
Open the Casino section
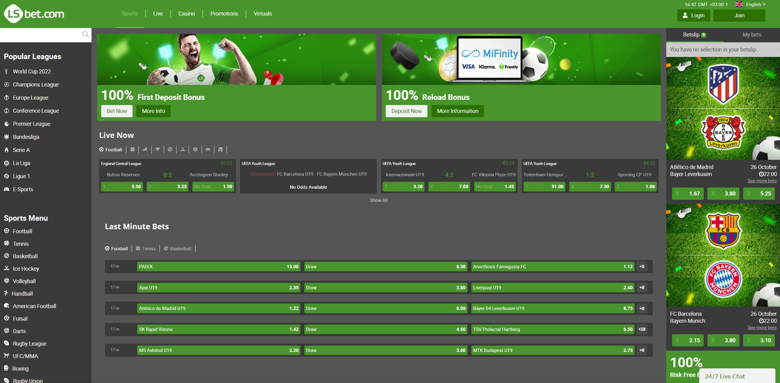(187, 14)
